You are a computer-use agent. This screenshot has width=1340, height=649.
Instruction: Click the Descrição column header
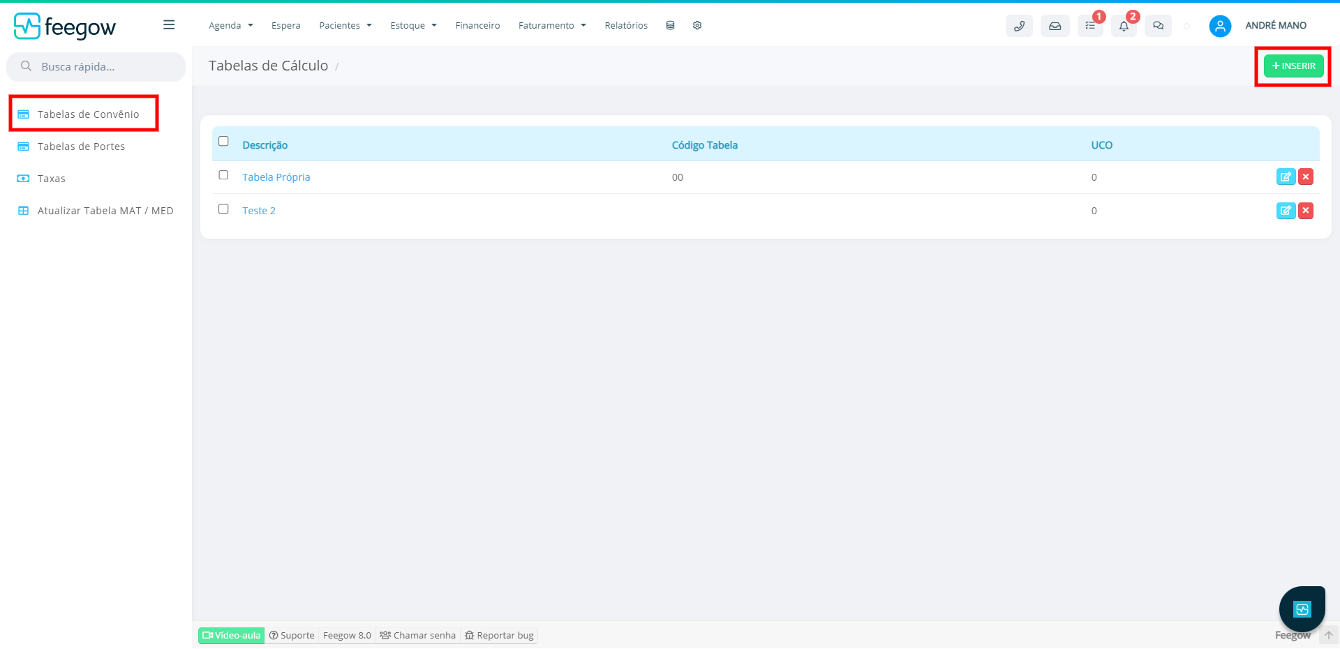265,145
